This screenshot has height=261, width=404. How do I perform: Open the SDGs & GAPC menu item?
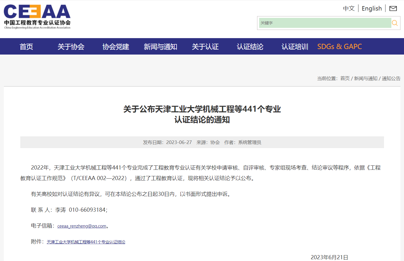(339, 47)
